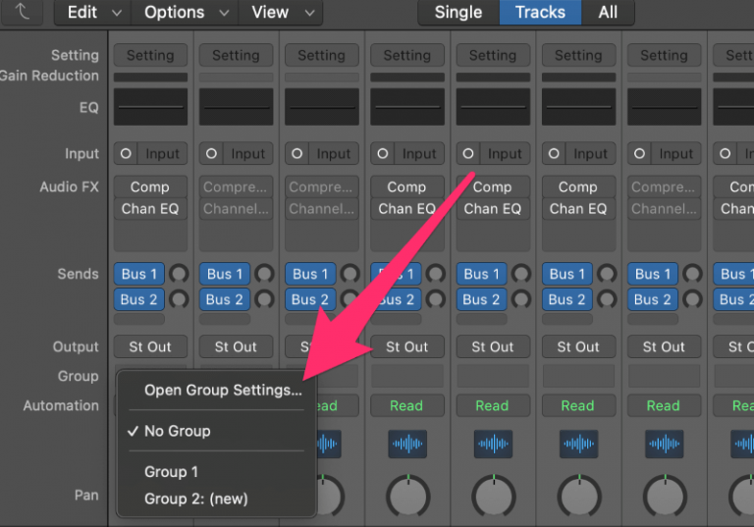Click the Bus 2 send on the seventh channel strip
Screen dimensions: 754x527
pyautogui.click(x=653, y=299)
